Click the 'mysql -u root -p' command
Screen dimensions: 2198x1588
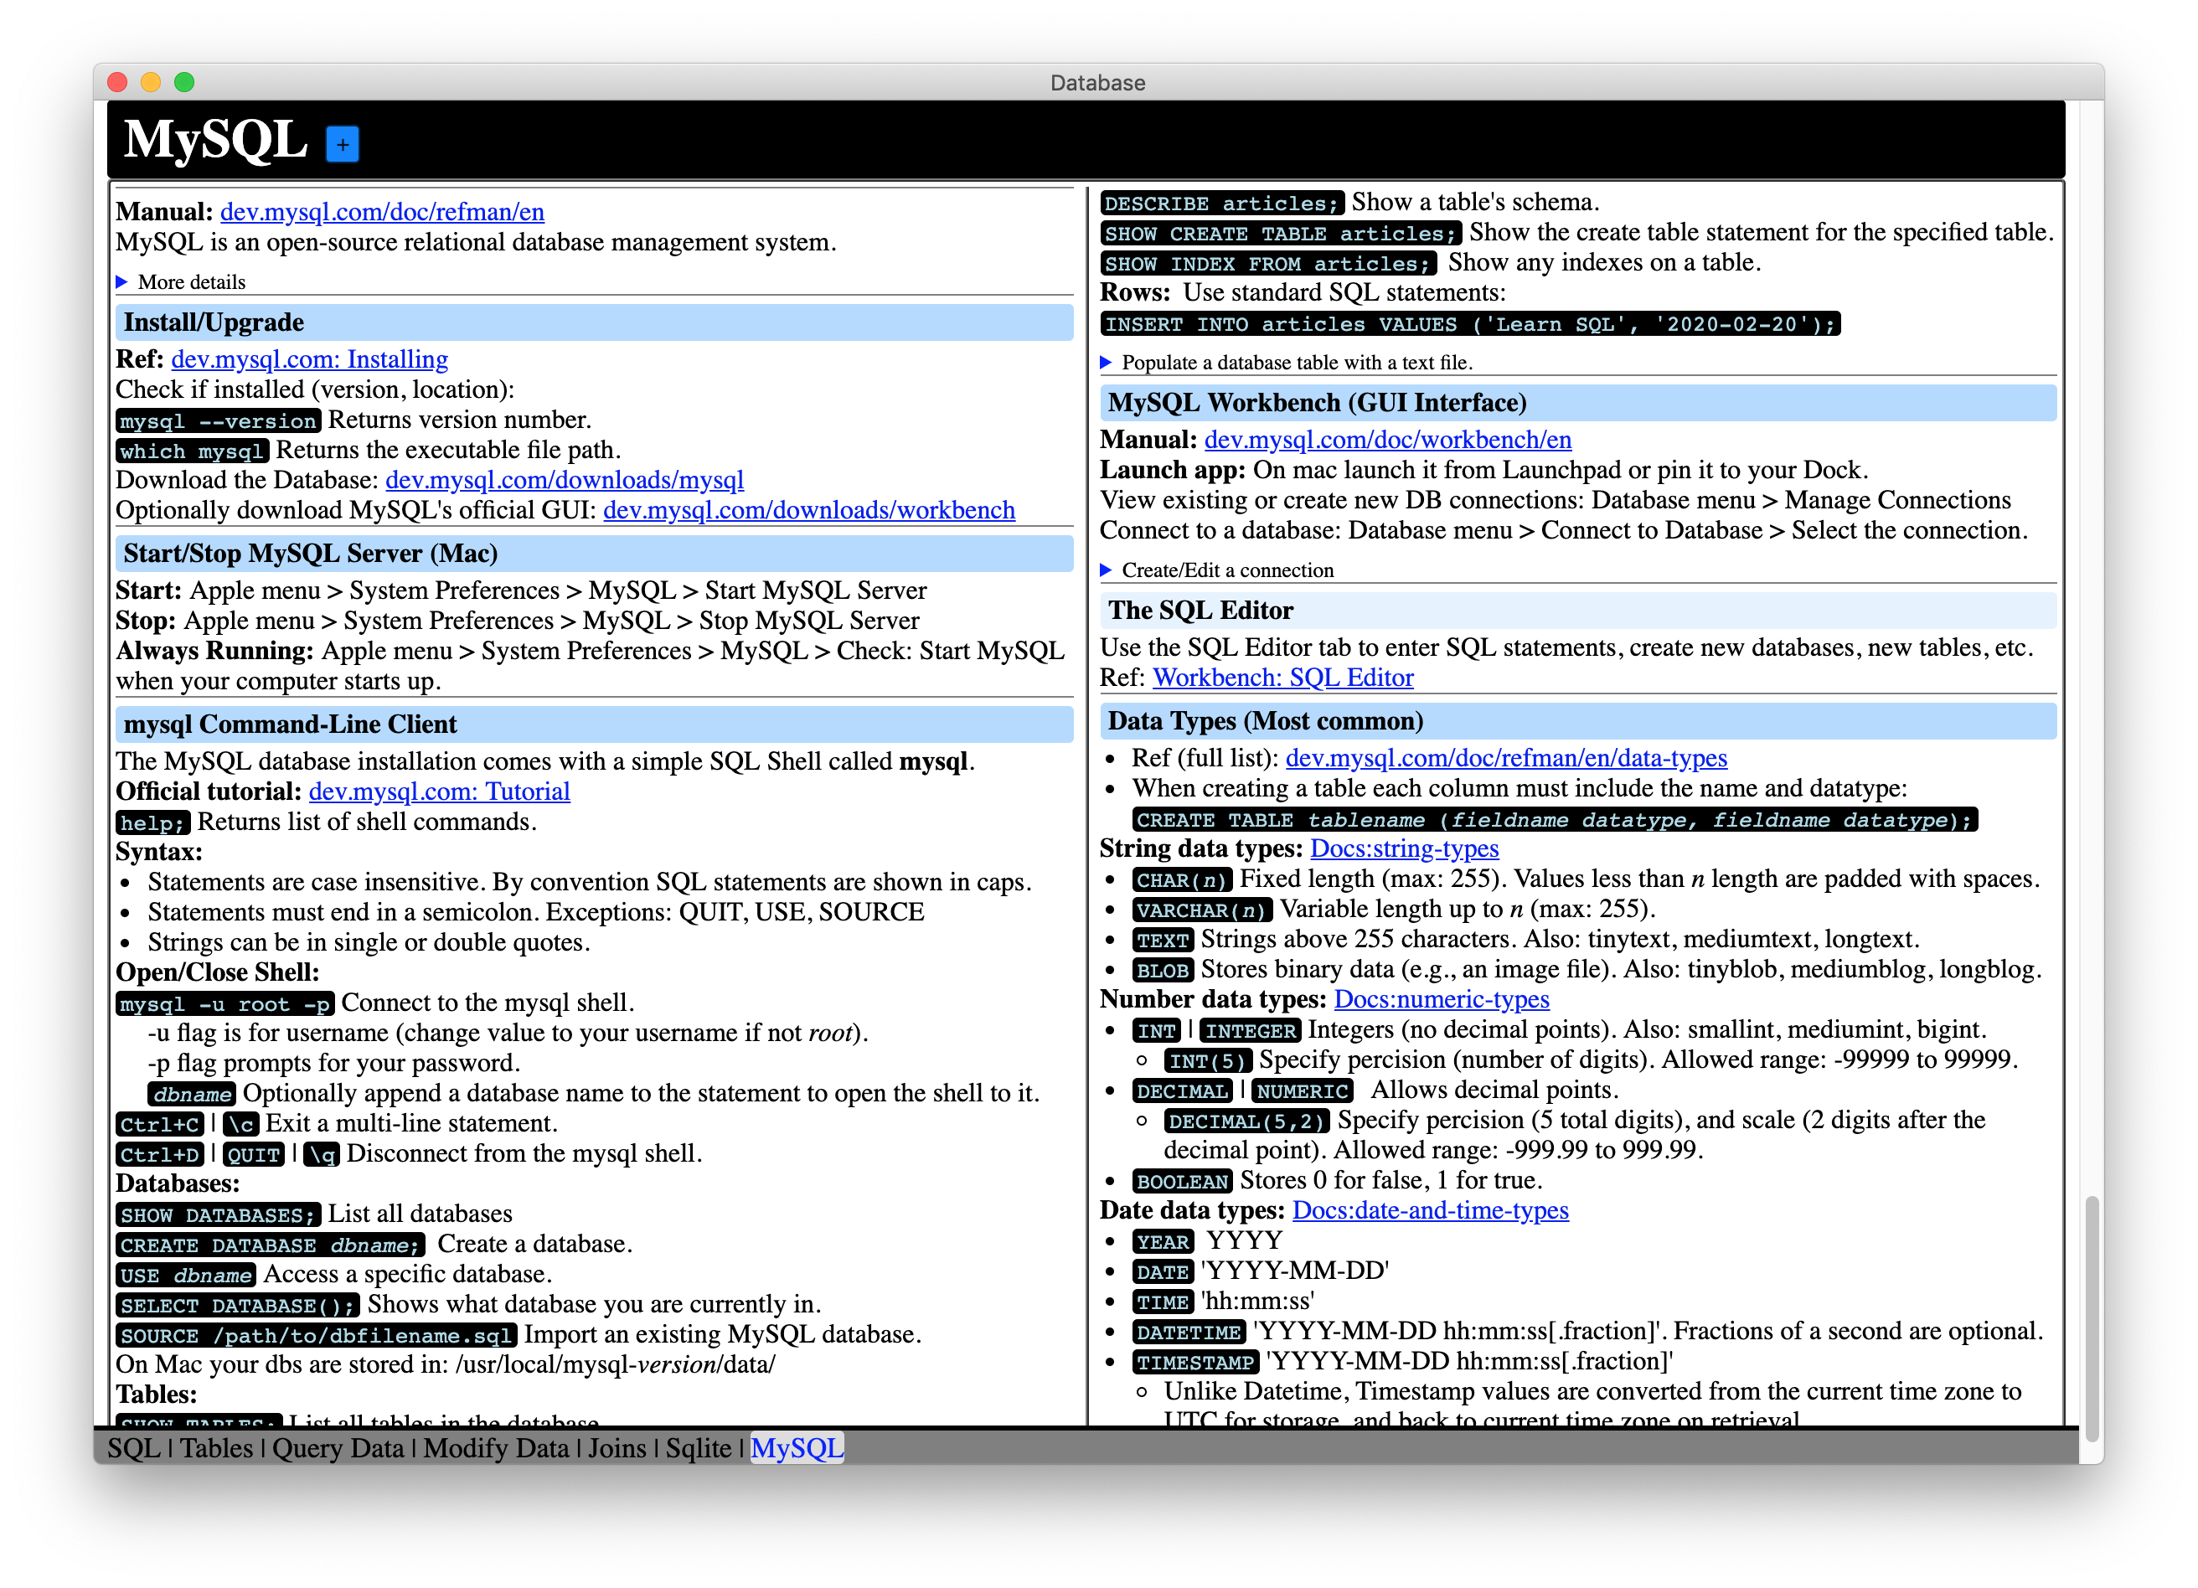click(x=224, y=1003)
